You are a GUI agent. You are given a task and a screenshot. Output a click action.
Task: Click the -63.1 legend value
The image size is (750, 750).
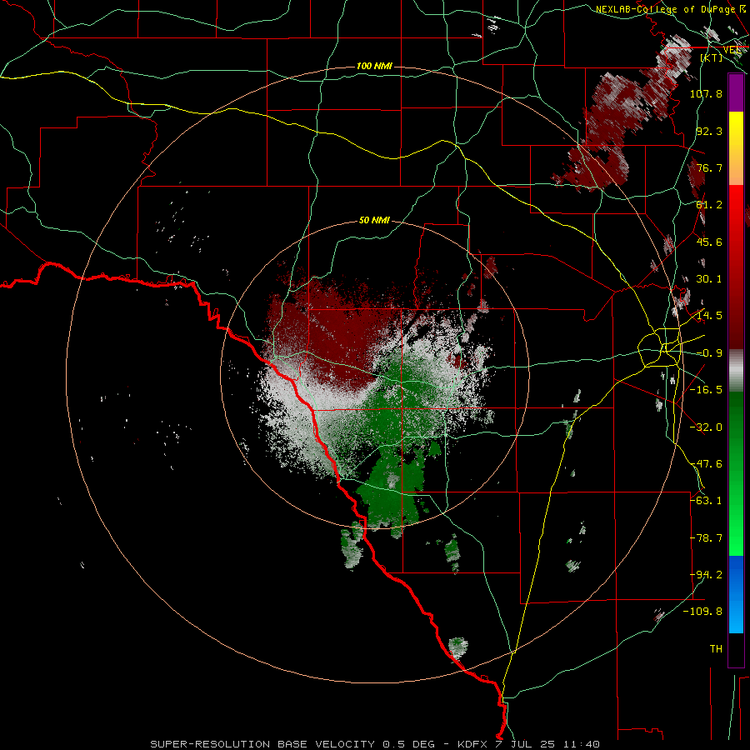pos(706,501)
